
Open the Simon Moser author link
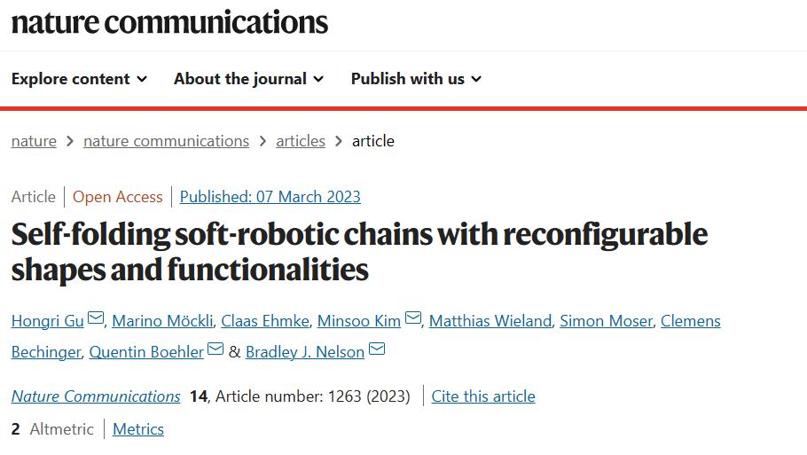pos(607,321)
